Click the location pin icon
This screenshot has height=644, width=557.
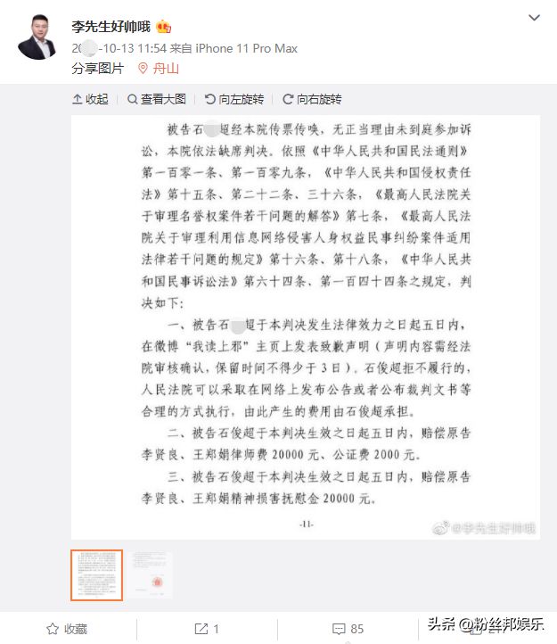143,68
